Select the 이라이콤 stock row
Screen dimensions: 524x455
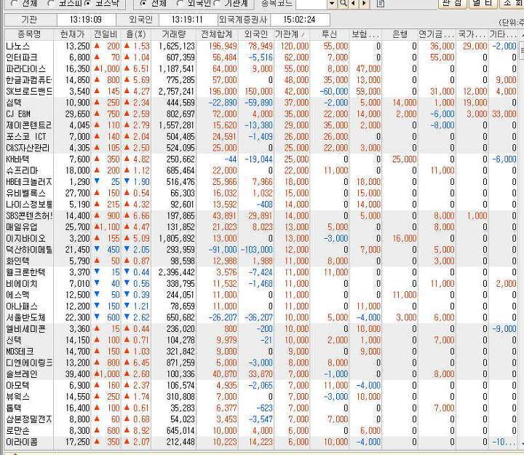pyautogui.click(x=262, y=442)
